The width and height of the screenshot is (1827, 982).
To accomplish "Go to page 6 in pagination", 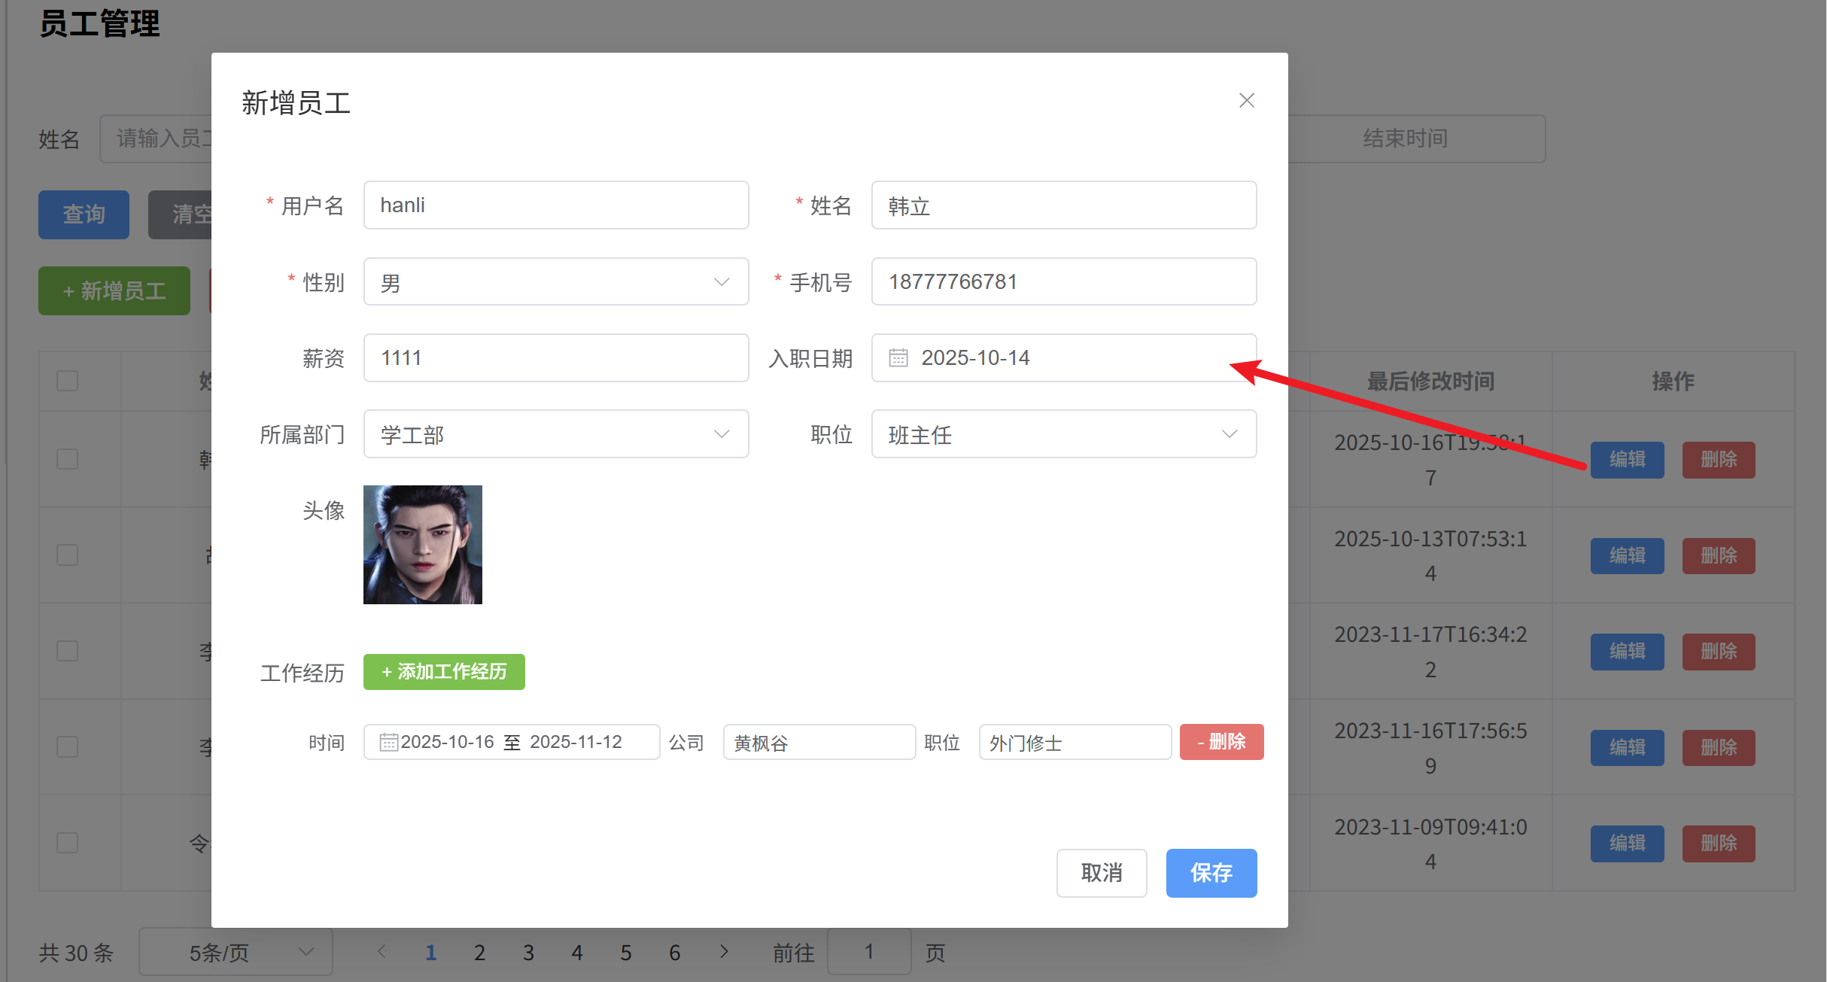I will [674, 953].
